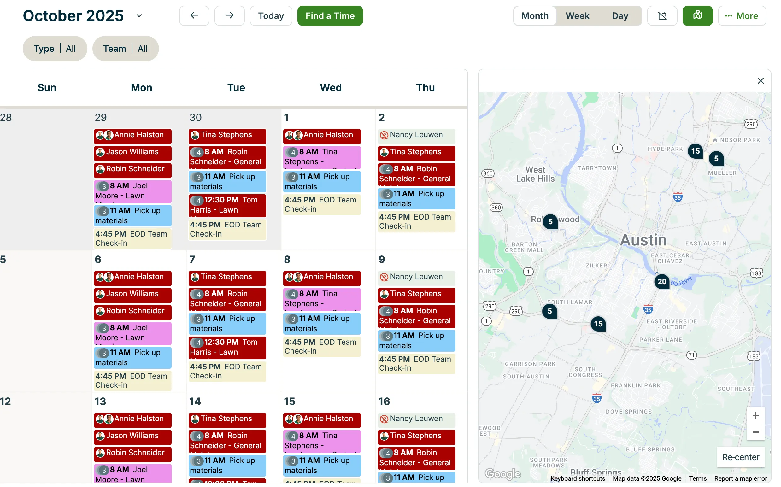The image size is (781, 487).
Task: Toggle the green map view button
Action: (697, 15)
